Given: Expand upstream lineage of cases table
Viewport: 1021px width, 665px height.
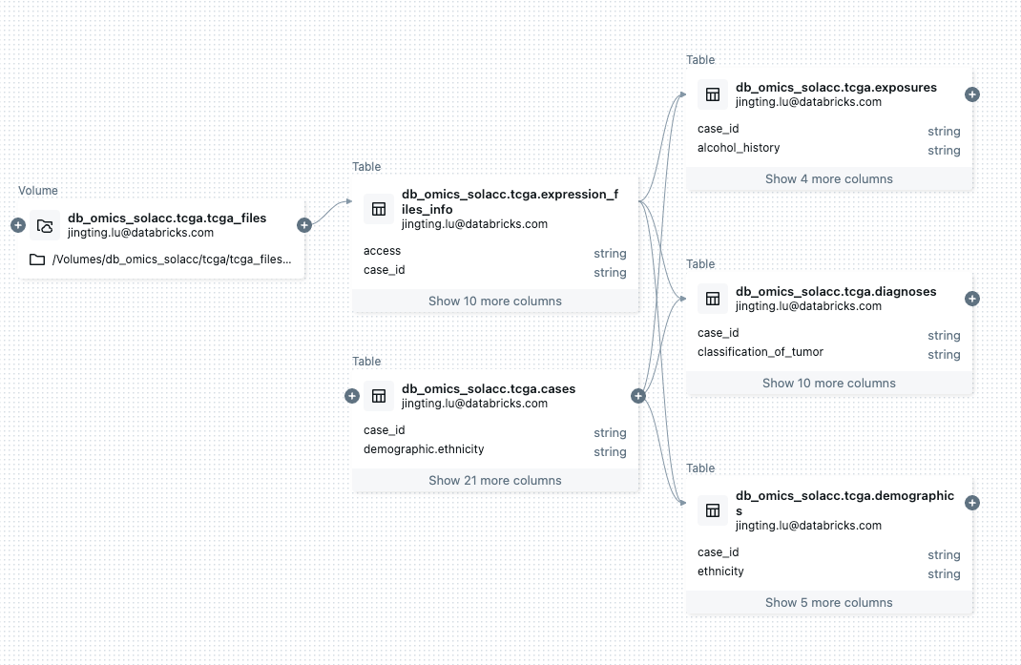Looking at the screenshot, I should 352,396.
